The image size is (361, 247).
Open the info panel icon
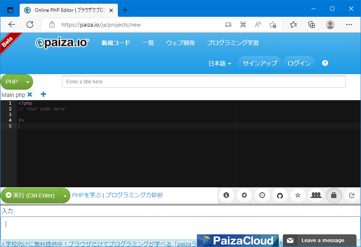pyautogui.click(x=226, y=195)
